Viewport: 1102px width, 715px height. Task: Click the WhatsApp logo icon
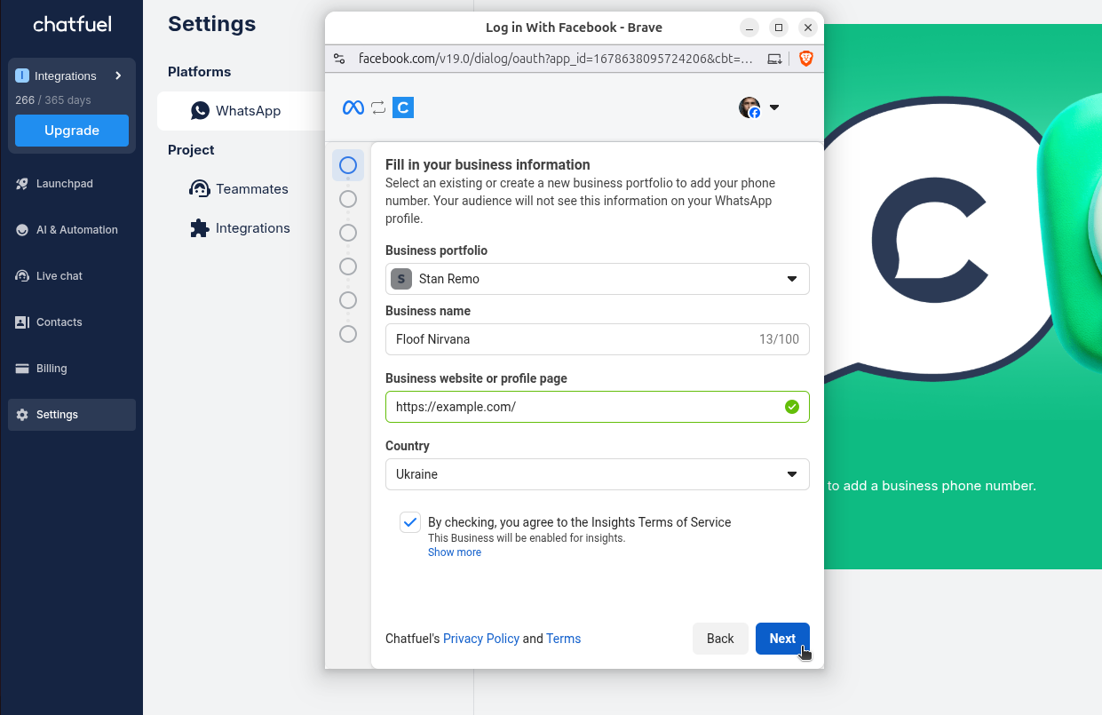200,111
